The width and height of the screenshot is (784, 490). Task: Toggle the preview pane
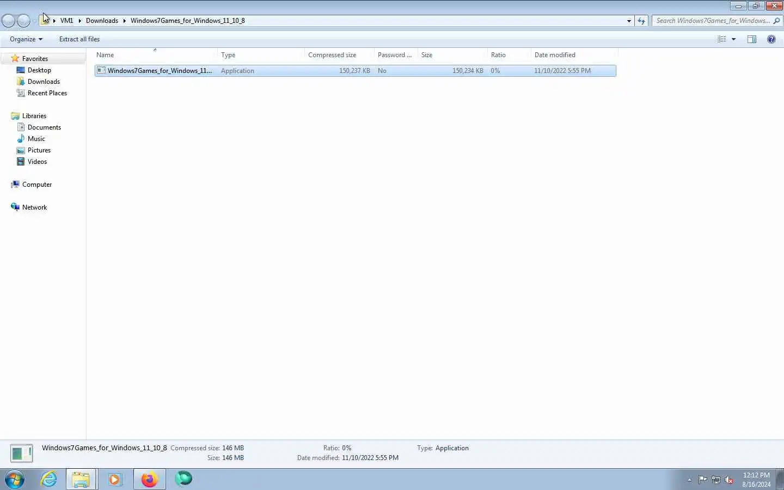click(x=752, y=39)
